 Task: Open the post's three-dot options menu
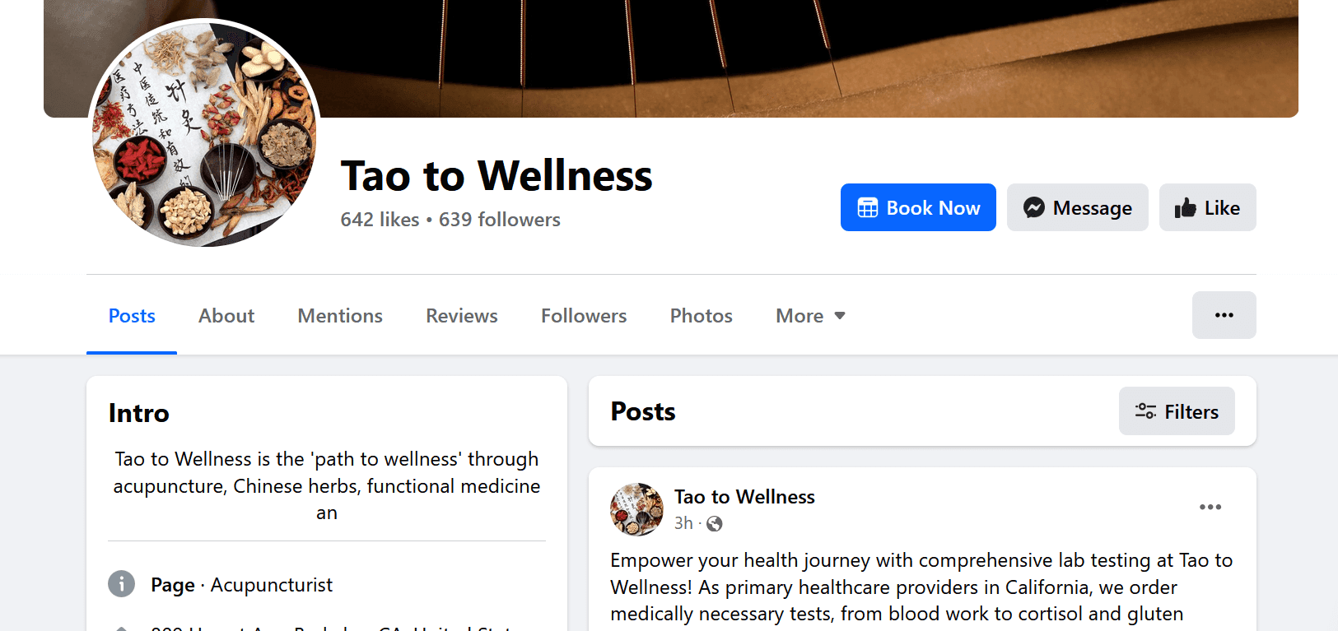click(x=1210, y=507)
